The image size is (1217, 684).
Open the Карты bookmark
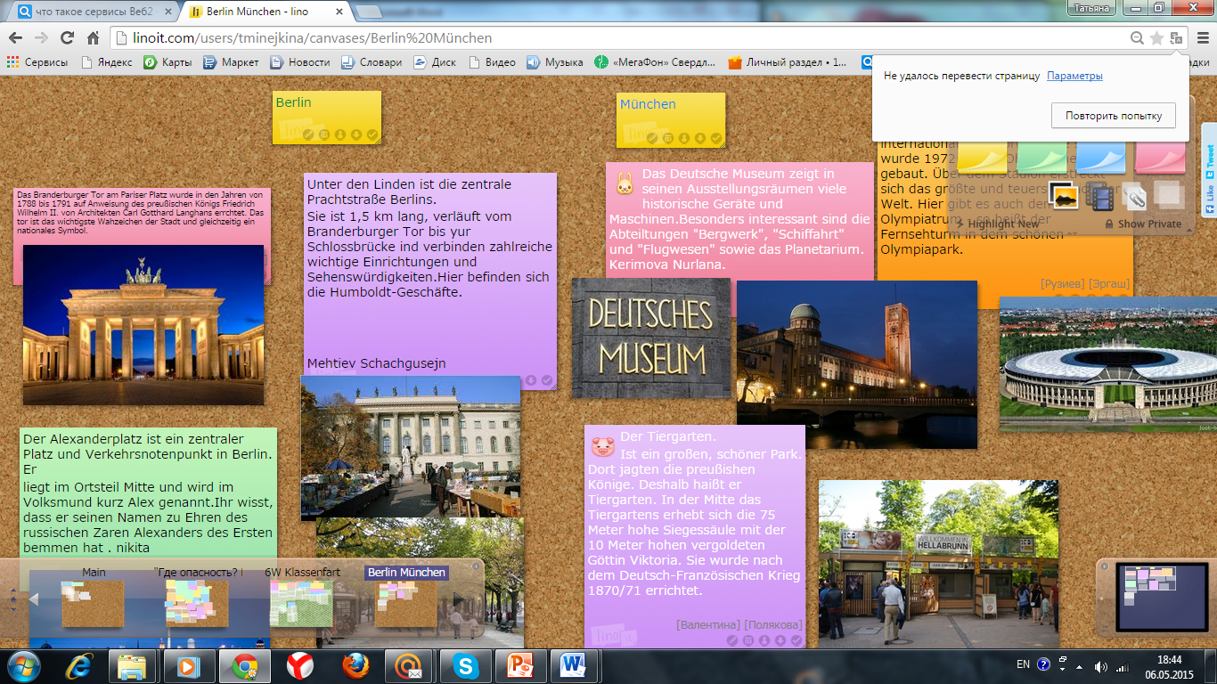168,62
